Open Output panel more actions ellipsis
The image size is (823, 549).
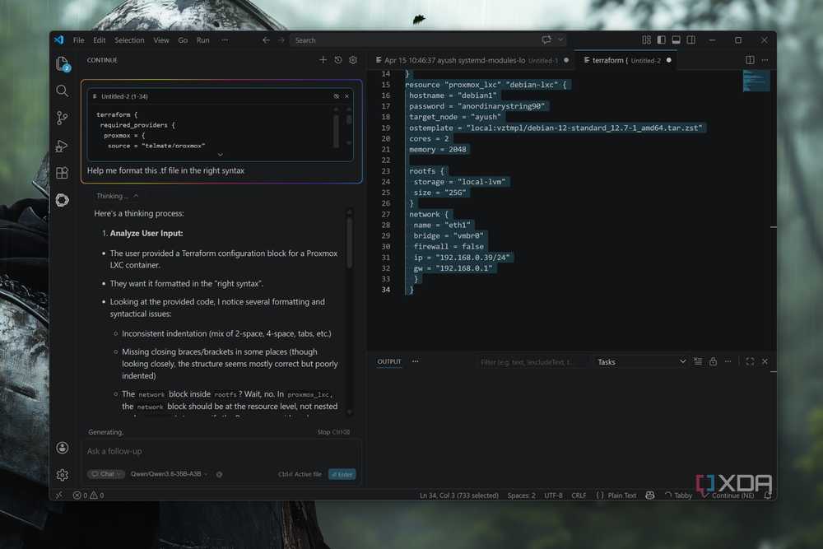(728, 361)
